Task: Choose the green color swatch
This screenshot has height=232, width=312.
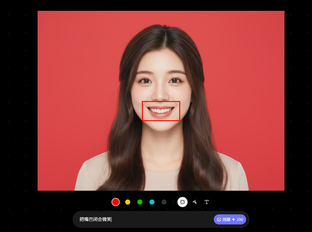Action: (x=140, y=202)
